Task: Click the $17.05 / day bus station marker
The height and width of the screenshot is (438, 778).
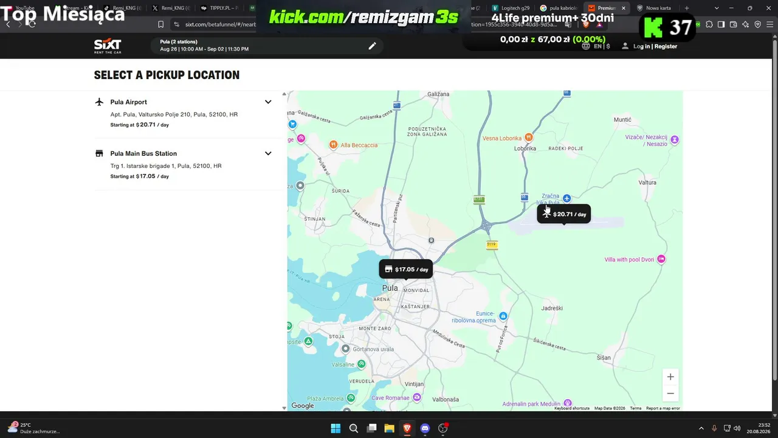Action: (x=406, y=269)
